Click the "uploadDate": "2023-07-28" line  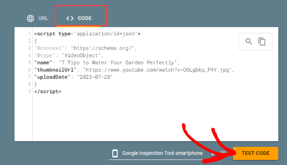pyautogui.click(x=73, y=77)
